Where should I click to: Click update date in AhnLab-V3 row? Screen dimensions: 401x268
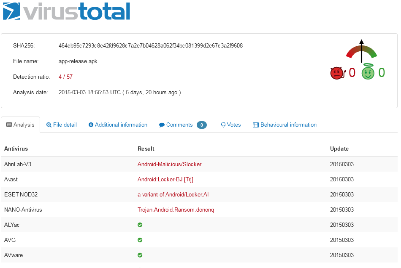pyautogui.click(x=341, y=164)
